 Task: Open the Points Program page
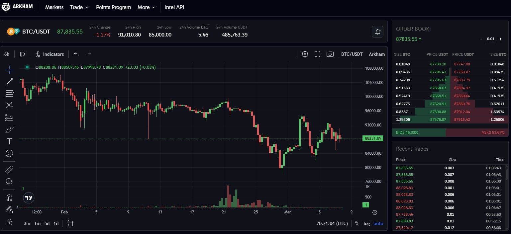pos(113,7)
